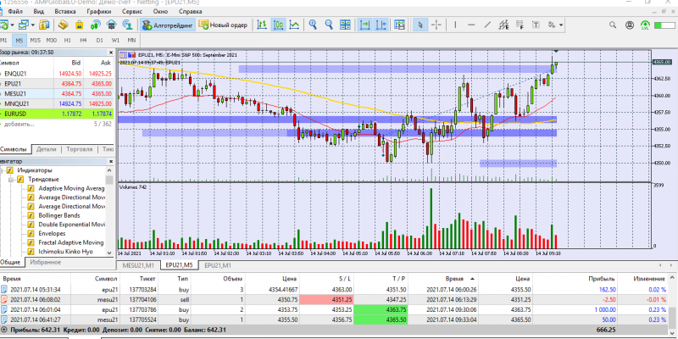Select the Fibonacci retracement tool
678x339 pixels.
[x=520, y=25]
